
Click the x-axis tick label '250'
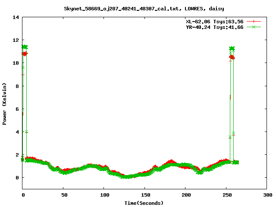(227, 195)
